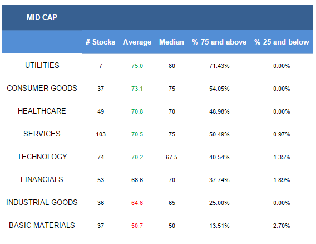
Task: Click the MID CAP table title
Action: point(42,17)
